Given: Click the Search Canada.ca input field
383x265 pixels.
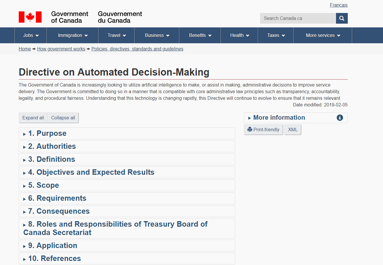Looking at the screenshot, I should pyautogui.click(x=298, y=18).
